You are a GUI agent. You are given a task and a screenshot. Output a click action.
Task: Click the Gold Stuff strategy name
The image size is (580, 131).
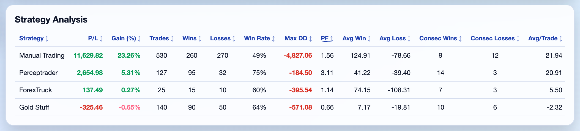click(x=34, y=107)
